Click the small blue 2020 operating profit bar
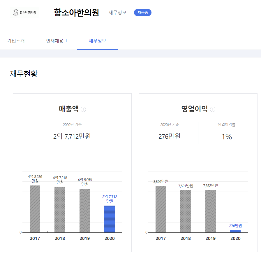 [x=235, y=231]
